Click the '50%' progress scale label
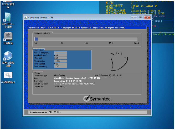The image size is (175, 130). click(x=86, y=43)
